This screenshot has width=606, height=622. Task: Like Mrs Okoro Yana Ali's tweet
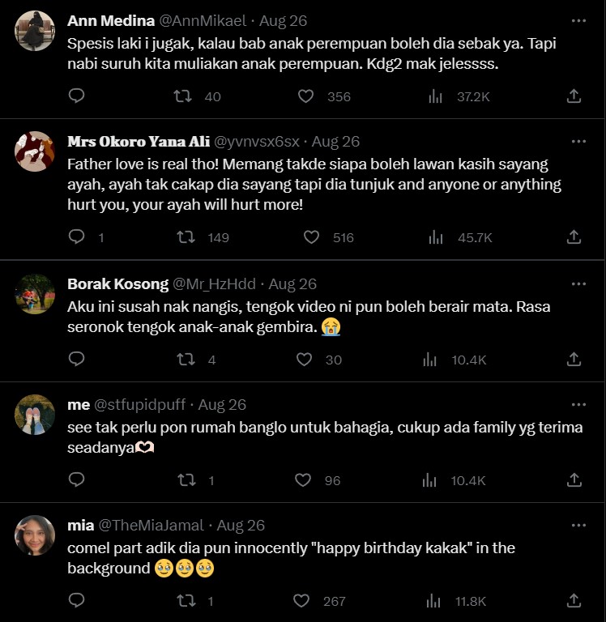coord(312,237)
